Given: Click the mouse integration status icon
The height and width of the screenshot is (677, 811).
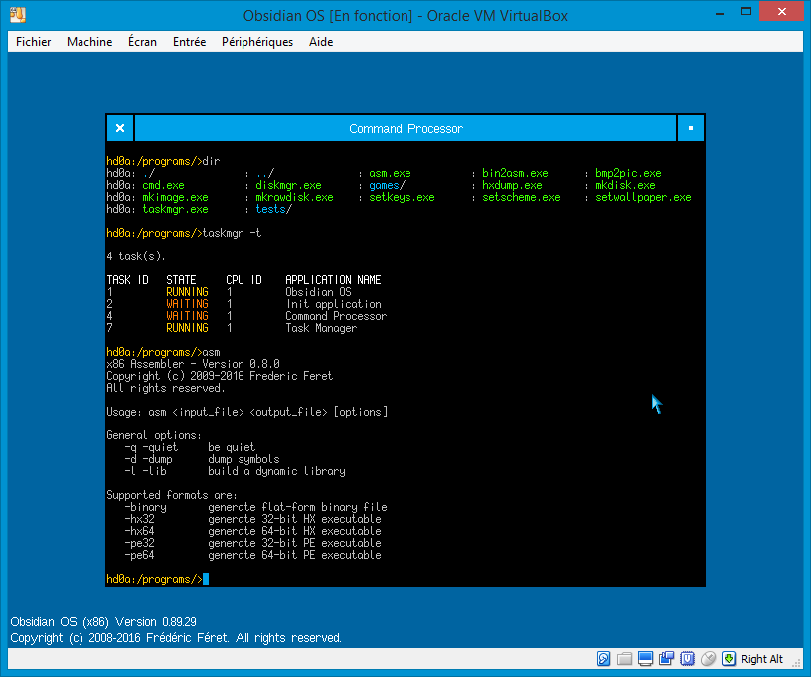Looking at the screenshot, I should [708, 658].
